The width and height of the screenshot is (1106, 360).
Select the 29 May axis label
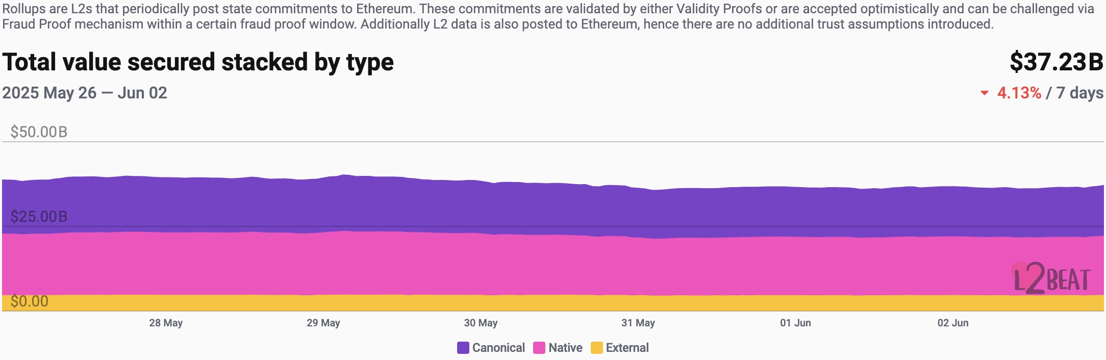tap(323, 323)
